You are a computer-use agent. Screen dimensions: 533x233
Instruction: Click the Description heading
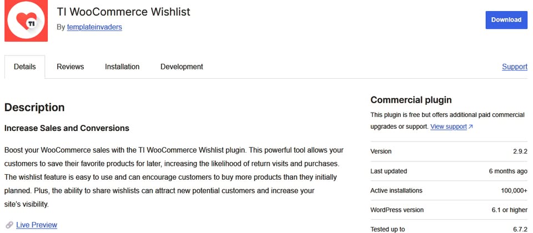pos(34,107)
